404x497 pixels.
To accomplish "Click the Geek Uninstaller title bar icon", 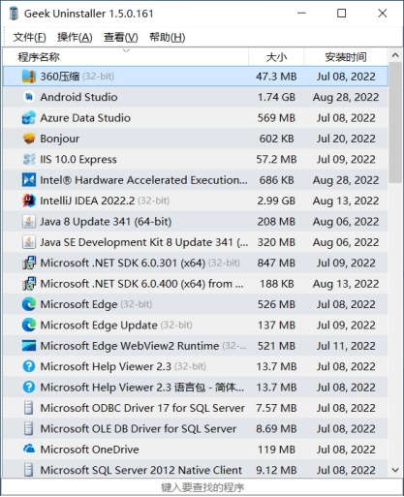I will [14, 14].
